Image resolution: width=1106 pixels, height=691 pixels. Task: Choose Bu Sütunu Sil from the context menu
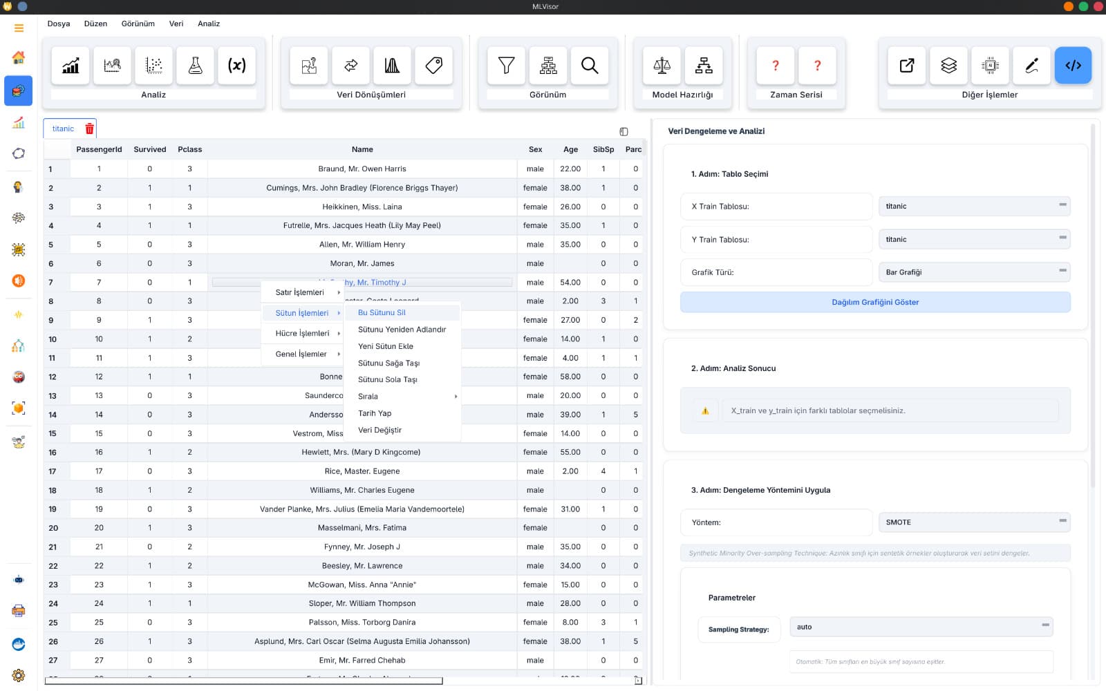click(404, 312)
